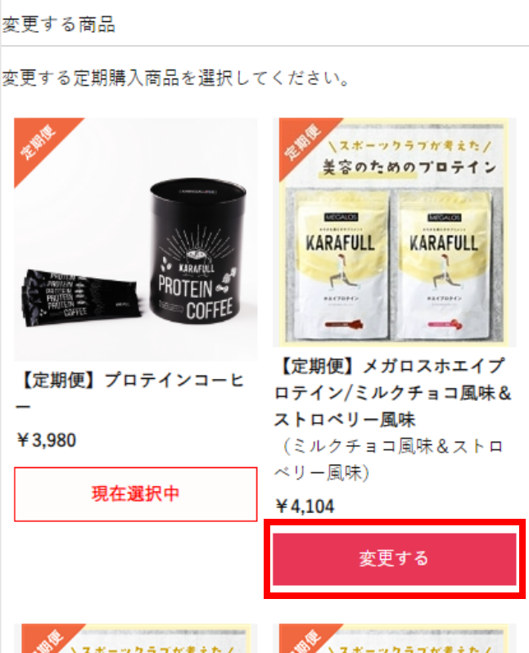Open the partial product thumbnail at bottom left
The height and width of the screenshot is (653, 529).
pos(135,638)
